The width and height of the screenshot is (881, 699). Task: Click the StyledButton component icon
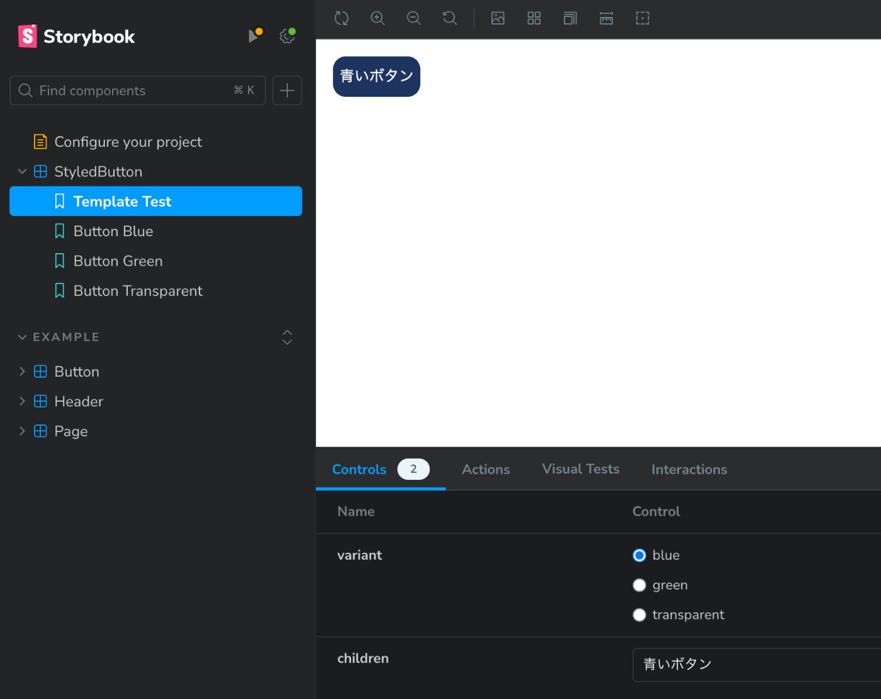40,171
